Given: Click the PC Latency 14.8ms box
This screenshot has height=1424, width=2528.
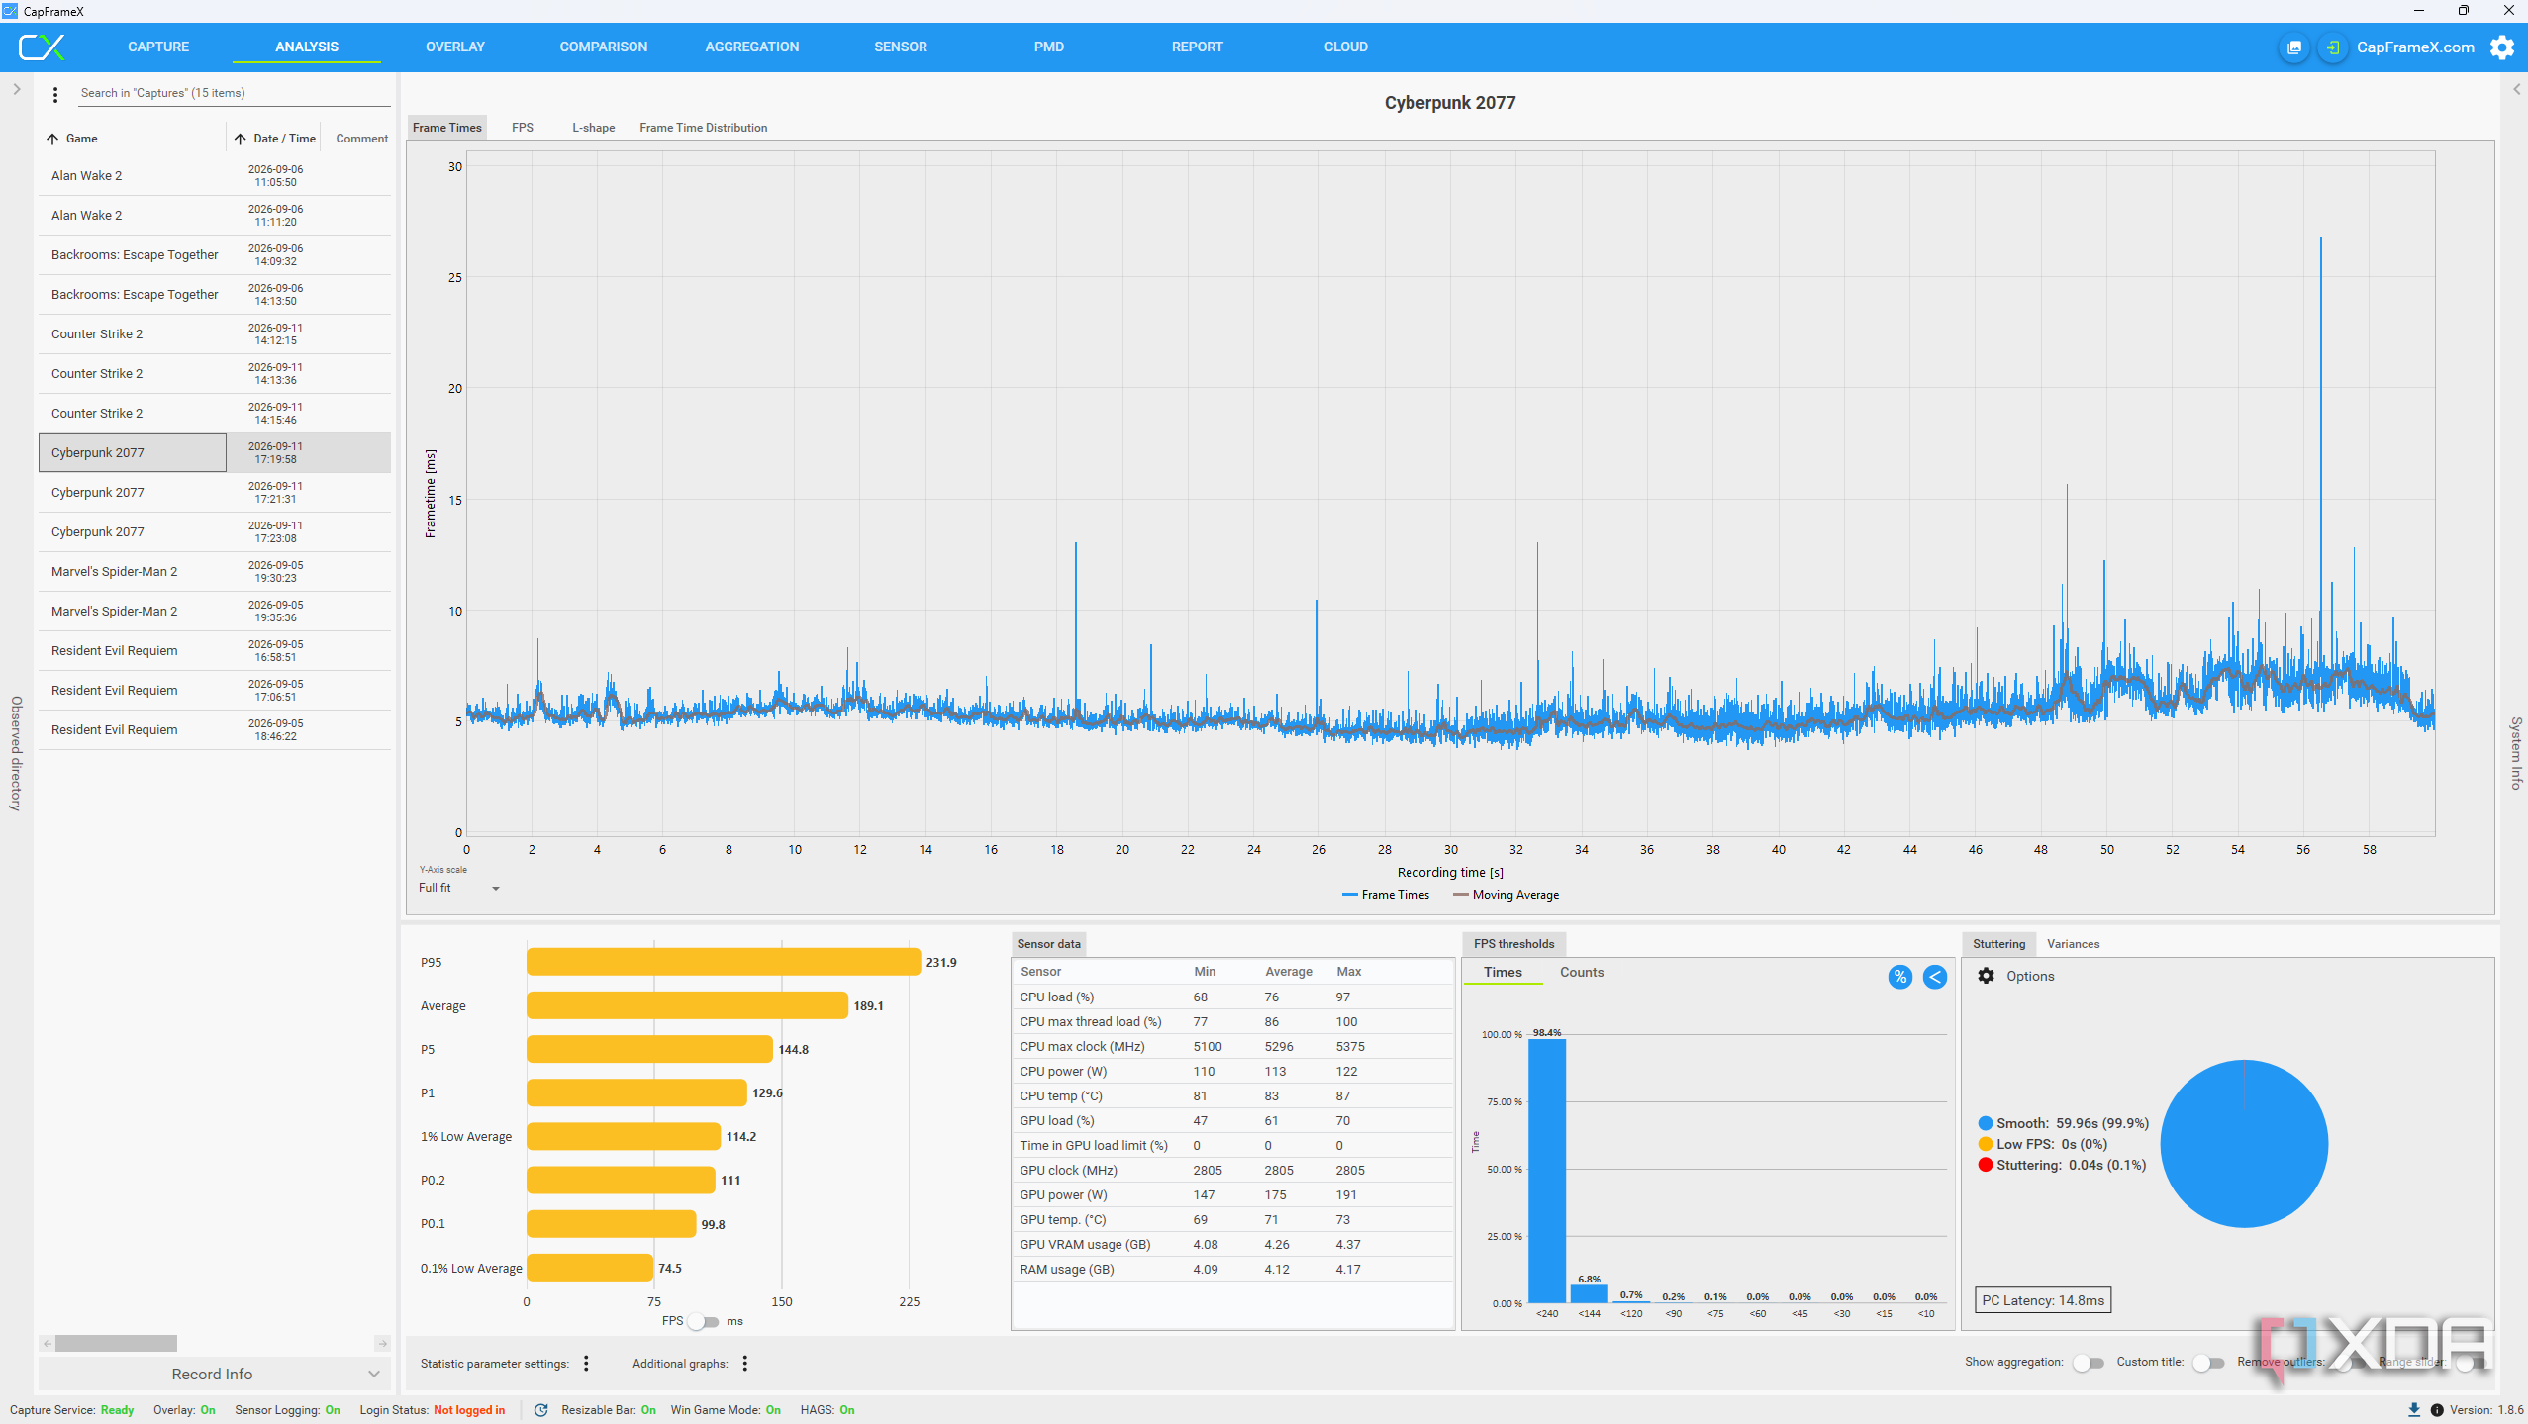Looking at the screenshot, I should pos(2044,1300).
